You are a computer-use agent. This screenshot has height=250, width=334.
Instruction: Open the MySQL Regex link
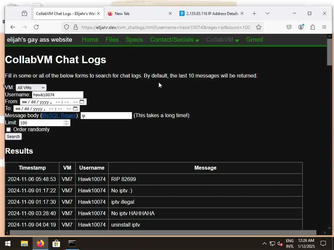59,116
